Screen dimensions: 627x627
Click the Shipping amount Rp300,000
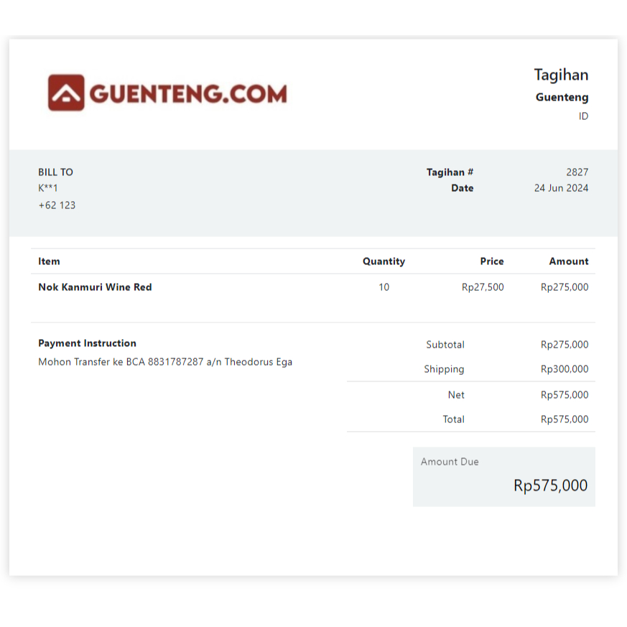[564, 369]
